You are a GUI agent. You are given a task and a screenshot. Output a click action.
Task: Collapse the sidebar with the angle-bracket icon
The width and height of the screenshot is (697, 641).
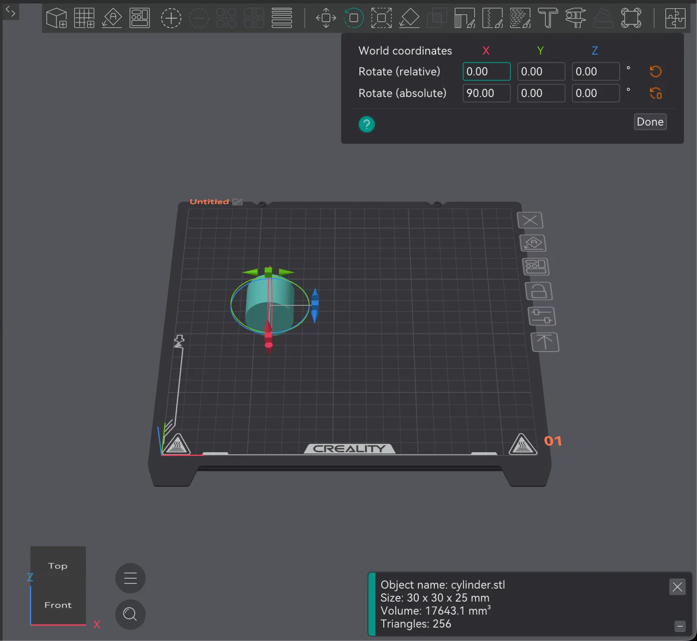point(11,12)
